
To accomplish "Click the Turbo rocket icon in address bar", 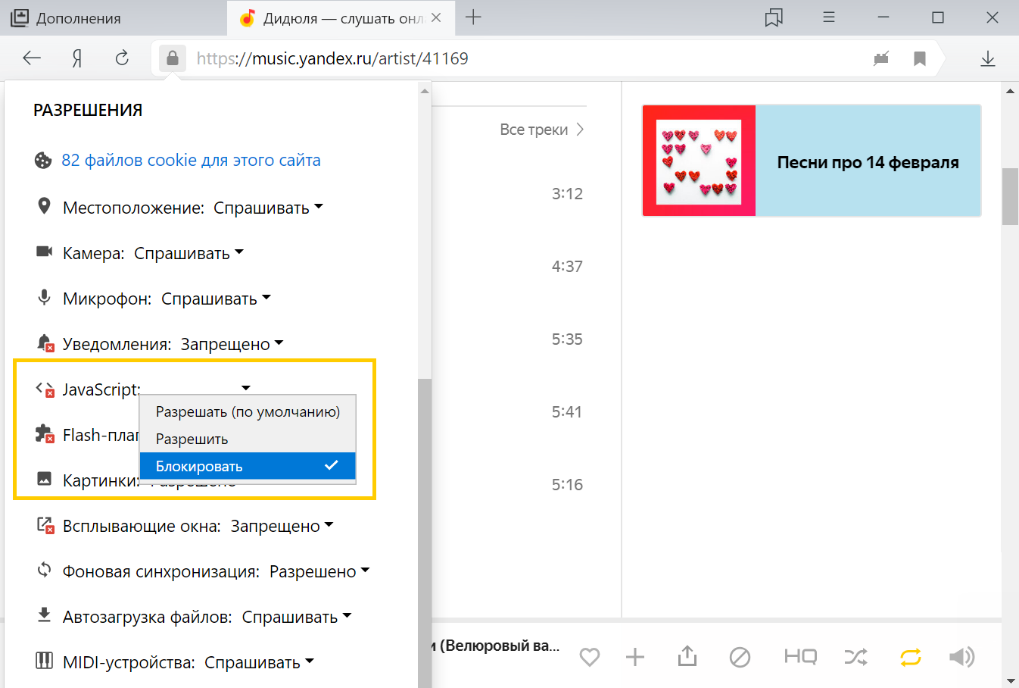I will (x=881, y=58).
